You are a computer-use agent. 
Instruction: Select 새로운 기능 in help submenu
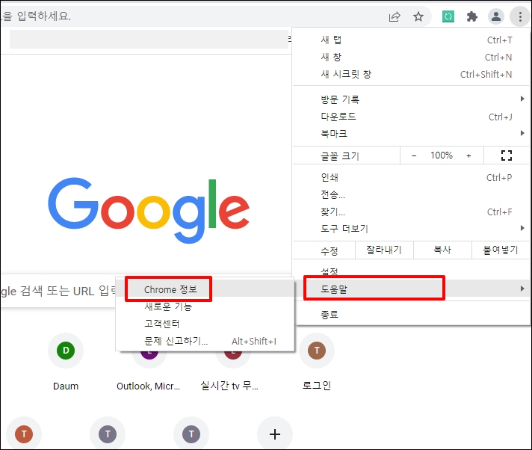(205, 306)
